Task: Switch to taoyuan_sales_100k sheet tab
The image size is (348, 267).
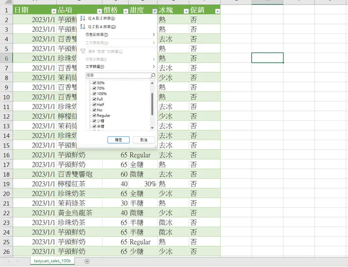Action: (52, 261)
